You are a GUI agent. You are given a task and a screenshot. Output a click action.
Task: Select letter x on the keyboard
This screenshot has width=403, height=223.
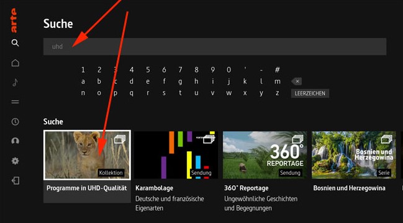tap(245, 93)
